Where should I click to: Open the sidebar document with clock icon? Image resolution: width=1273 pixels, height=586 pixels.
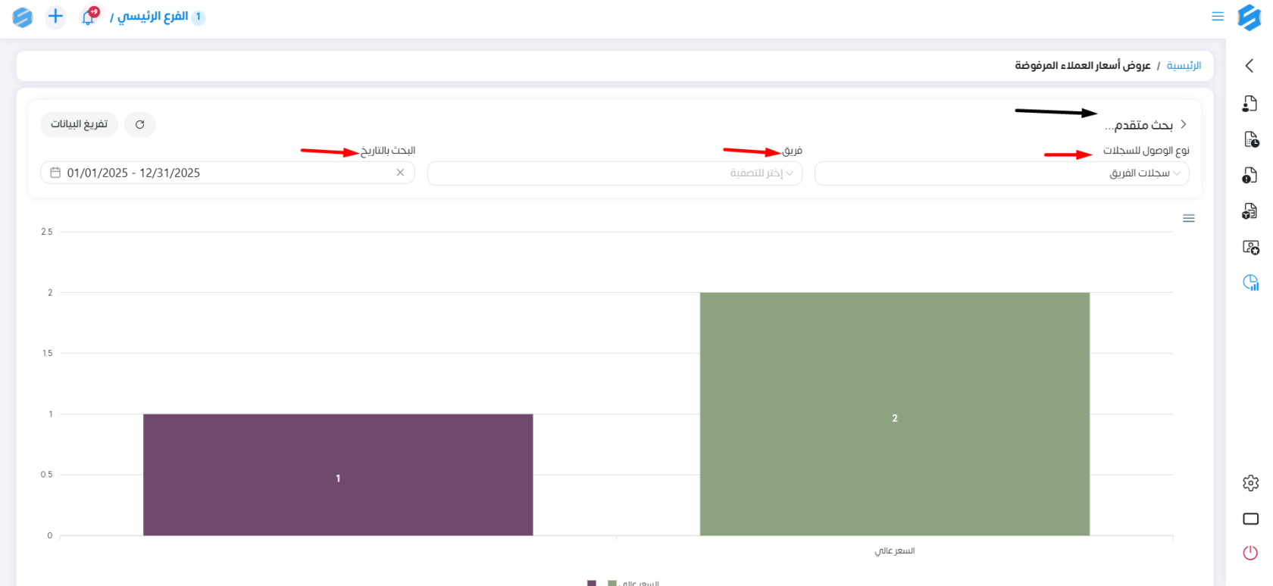(1250, 139)
